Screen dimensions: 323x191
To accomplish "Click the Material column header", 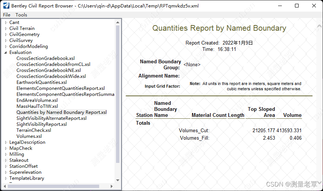I will click(201, 115).
